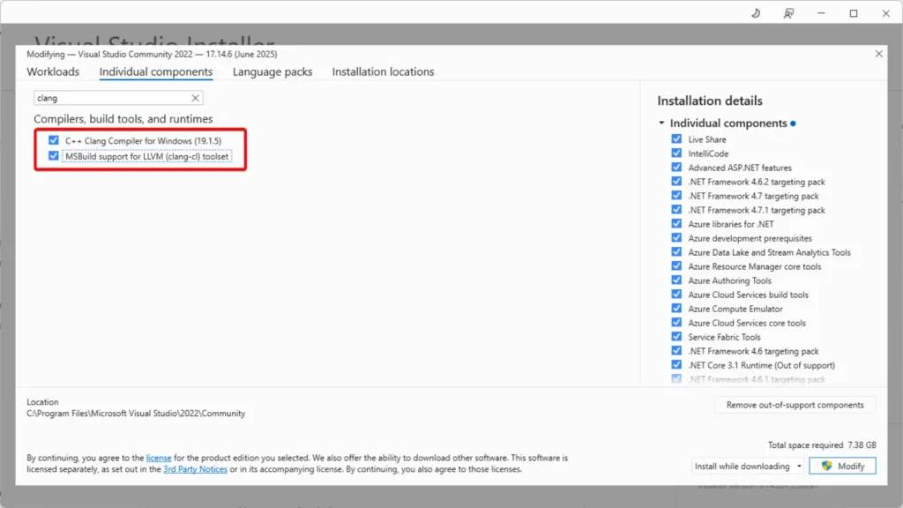The width and height of the screenshot is (903, 508).
Task: Click the Total space required 7.38 GB text
Action: tap(822, 445)
